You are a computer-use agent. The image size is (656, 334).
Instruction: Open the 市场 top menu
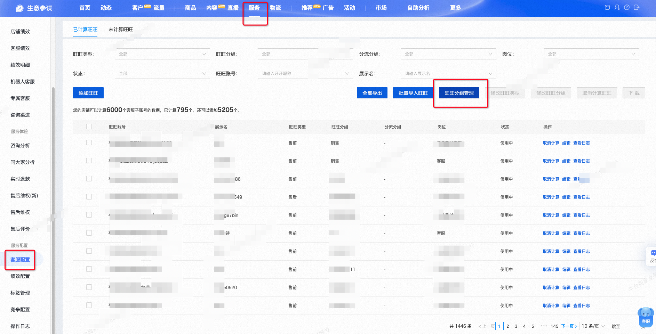[381, 8]
